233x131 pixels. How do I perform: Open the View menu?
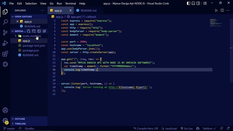[x=43, y=3]
